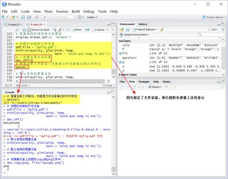The image size is (228, 179).
Task: Click the myColors variable row
Action: 170,58
